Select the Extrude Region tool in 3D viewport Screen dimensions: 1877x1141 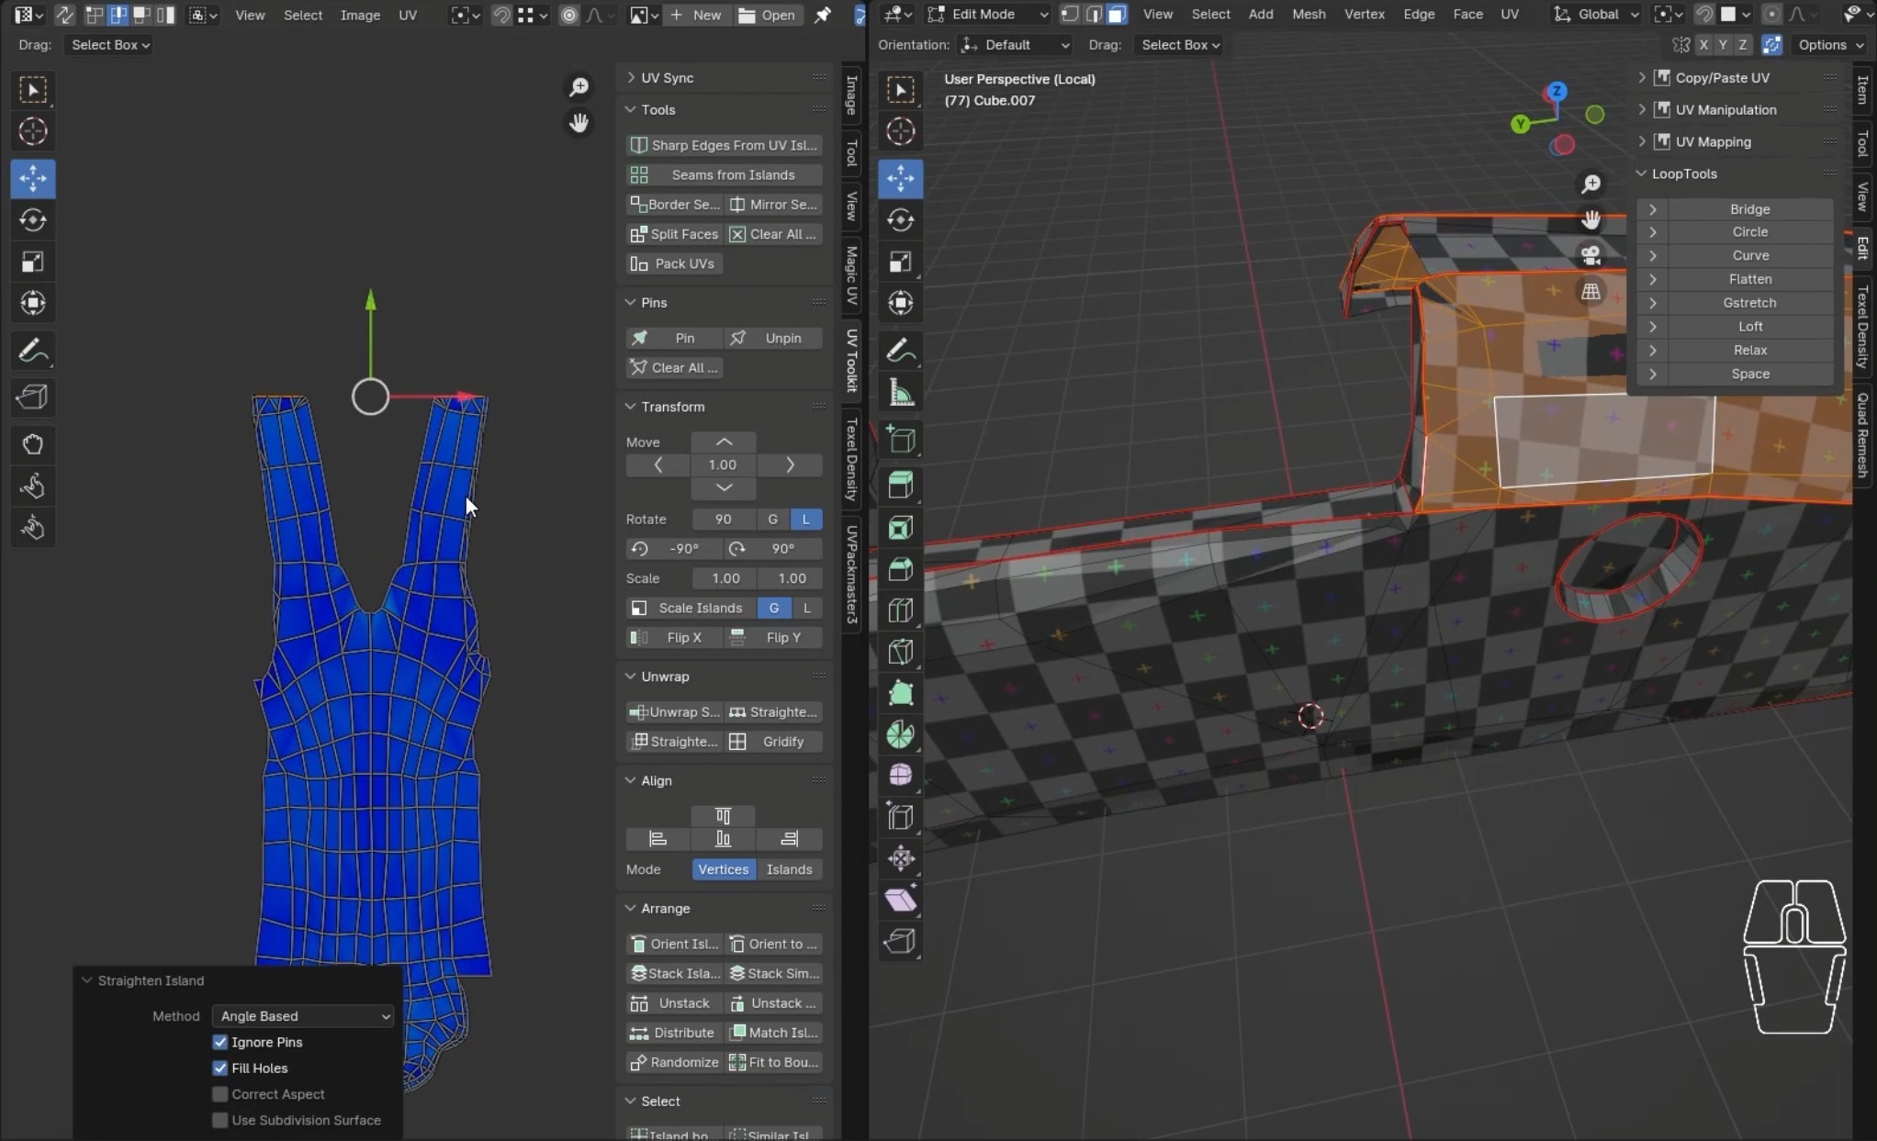901,485
